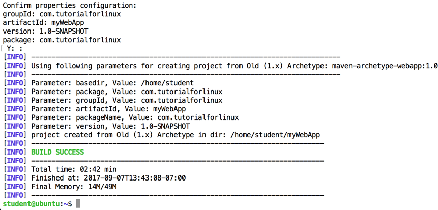Screen dimensions: 438x210
Task: Click the "groupId: com.tutorialforlinux" line at top
Action: click(x=62, y=14)
